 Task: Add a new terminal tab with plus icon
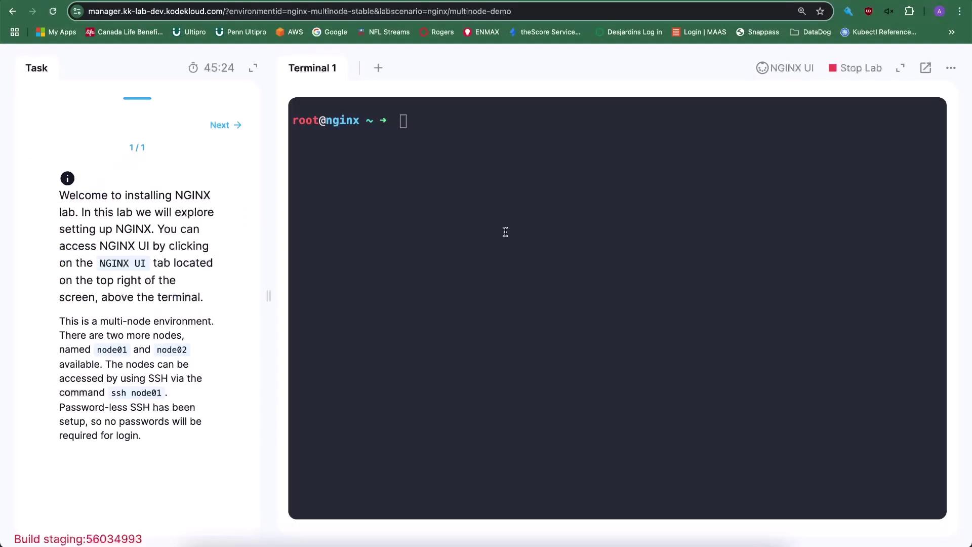(378, 68)
